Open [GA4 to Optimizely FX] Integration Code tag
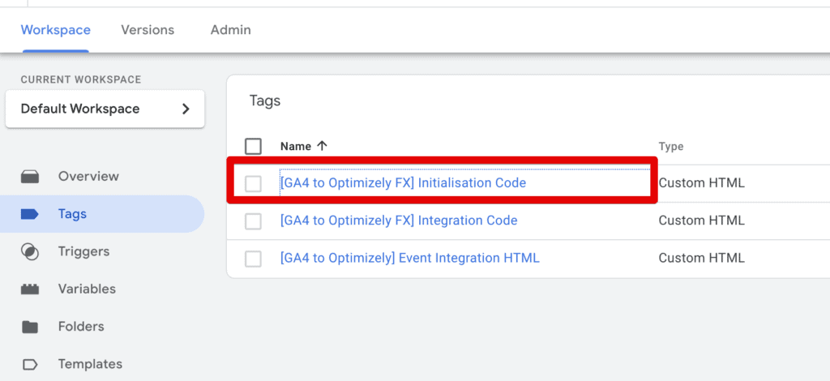 point(398,220)
